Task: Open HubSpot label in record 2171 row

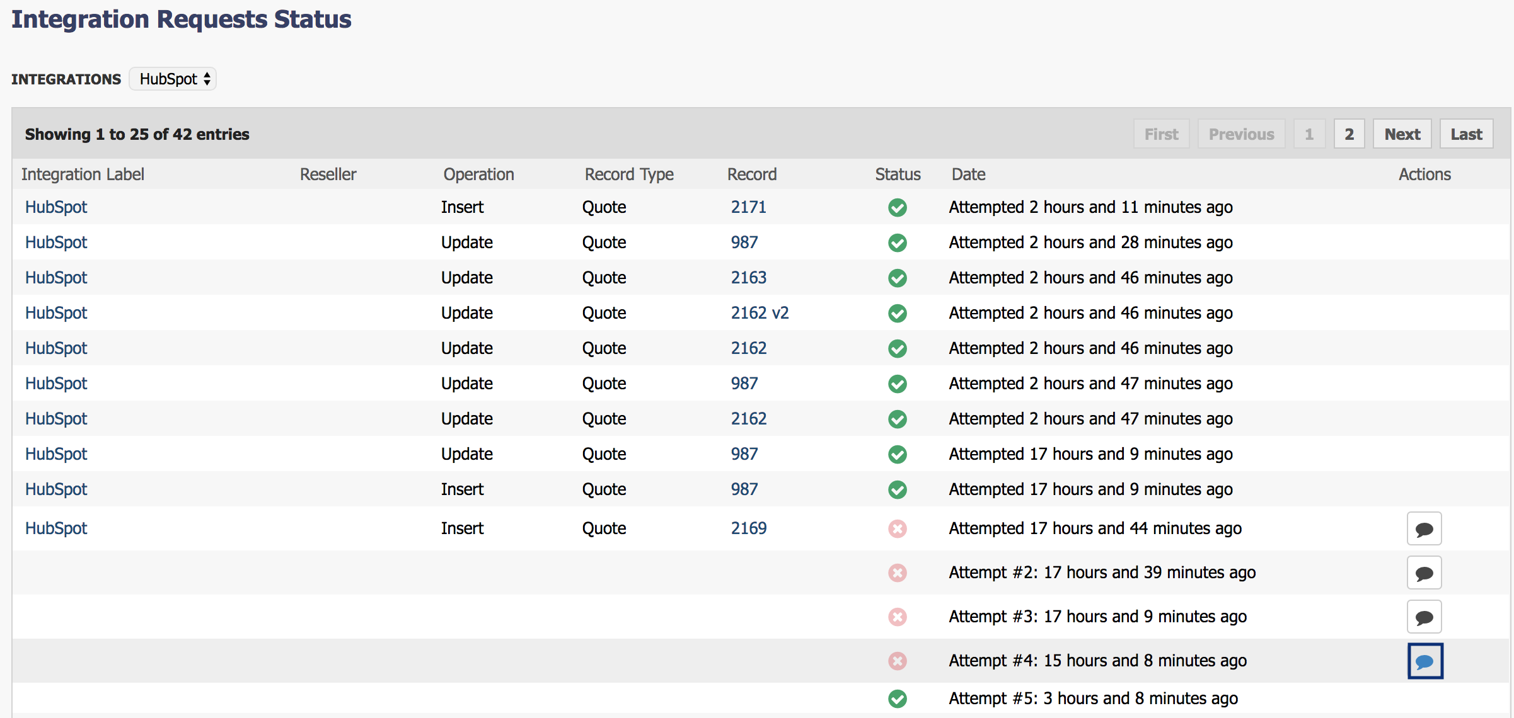Action: coord(56,207)
